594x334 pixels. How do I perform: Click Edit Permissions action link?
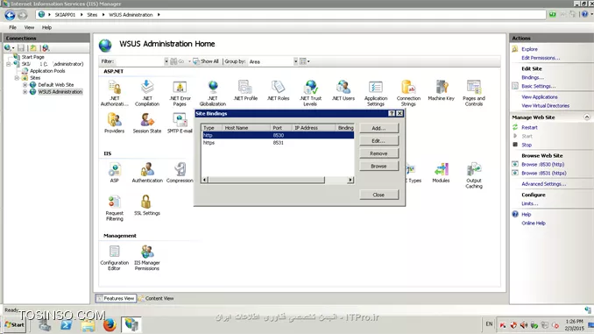(541, 58)
